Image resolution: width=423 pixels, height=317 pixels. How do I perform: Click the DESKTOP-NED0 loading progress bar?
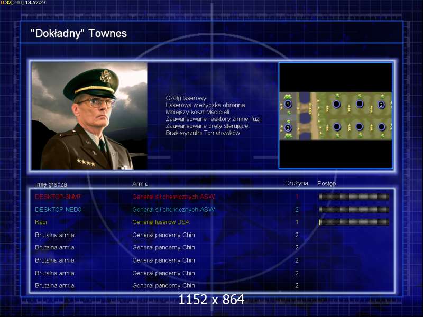click(354, 209)
